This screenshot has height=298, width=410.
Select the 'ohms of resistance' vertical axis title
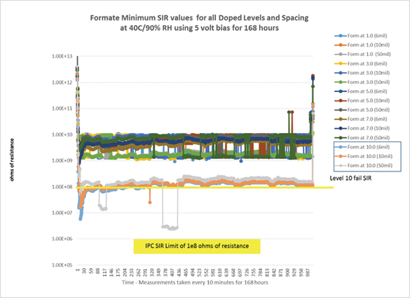tap(12, 160)
